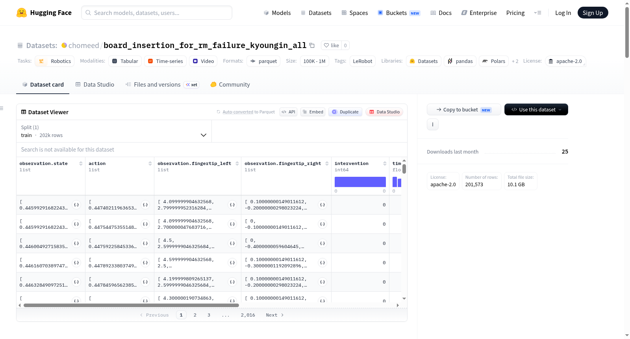Jump to last page 2,016
Image resolution: width=630 pixels, height=339 pixels.
pos(248,315)
